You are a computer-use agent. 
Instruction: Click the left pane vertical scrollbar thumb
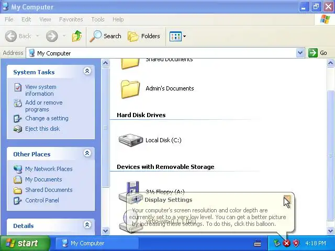105,128
